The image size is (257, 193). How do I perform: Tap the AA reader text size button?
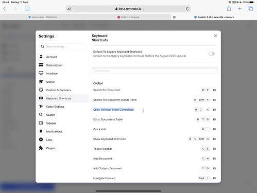click(70, 9)
